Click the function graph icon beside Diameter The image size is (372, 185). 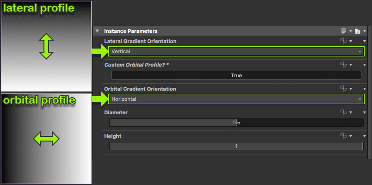[x=343, y=112]
